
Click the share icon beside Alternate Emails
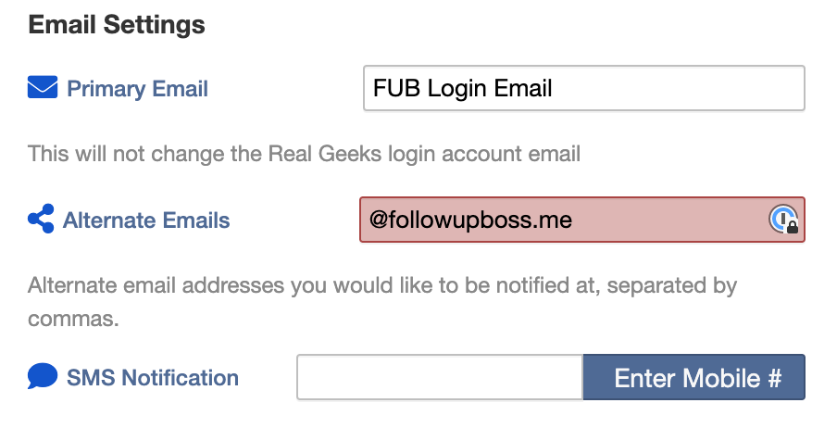pos(41,219)
